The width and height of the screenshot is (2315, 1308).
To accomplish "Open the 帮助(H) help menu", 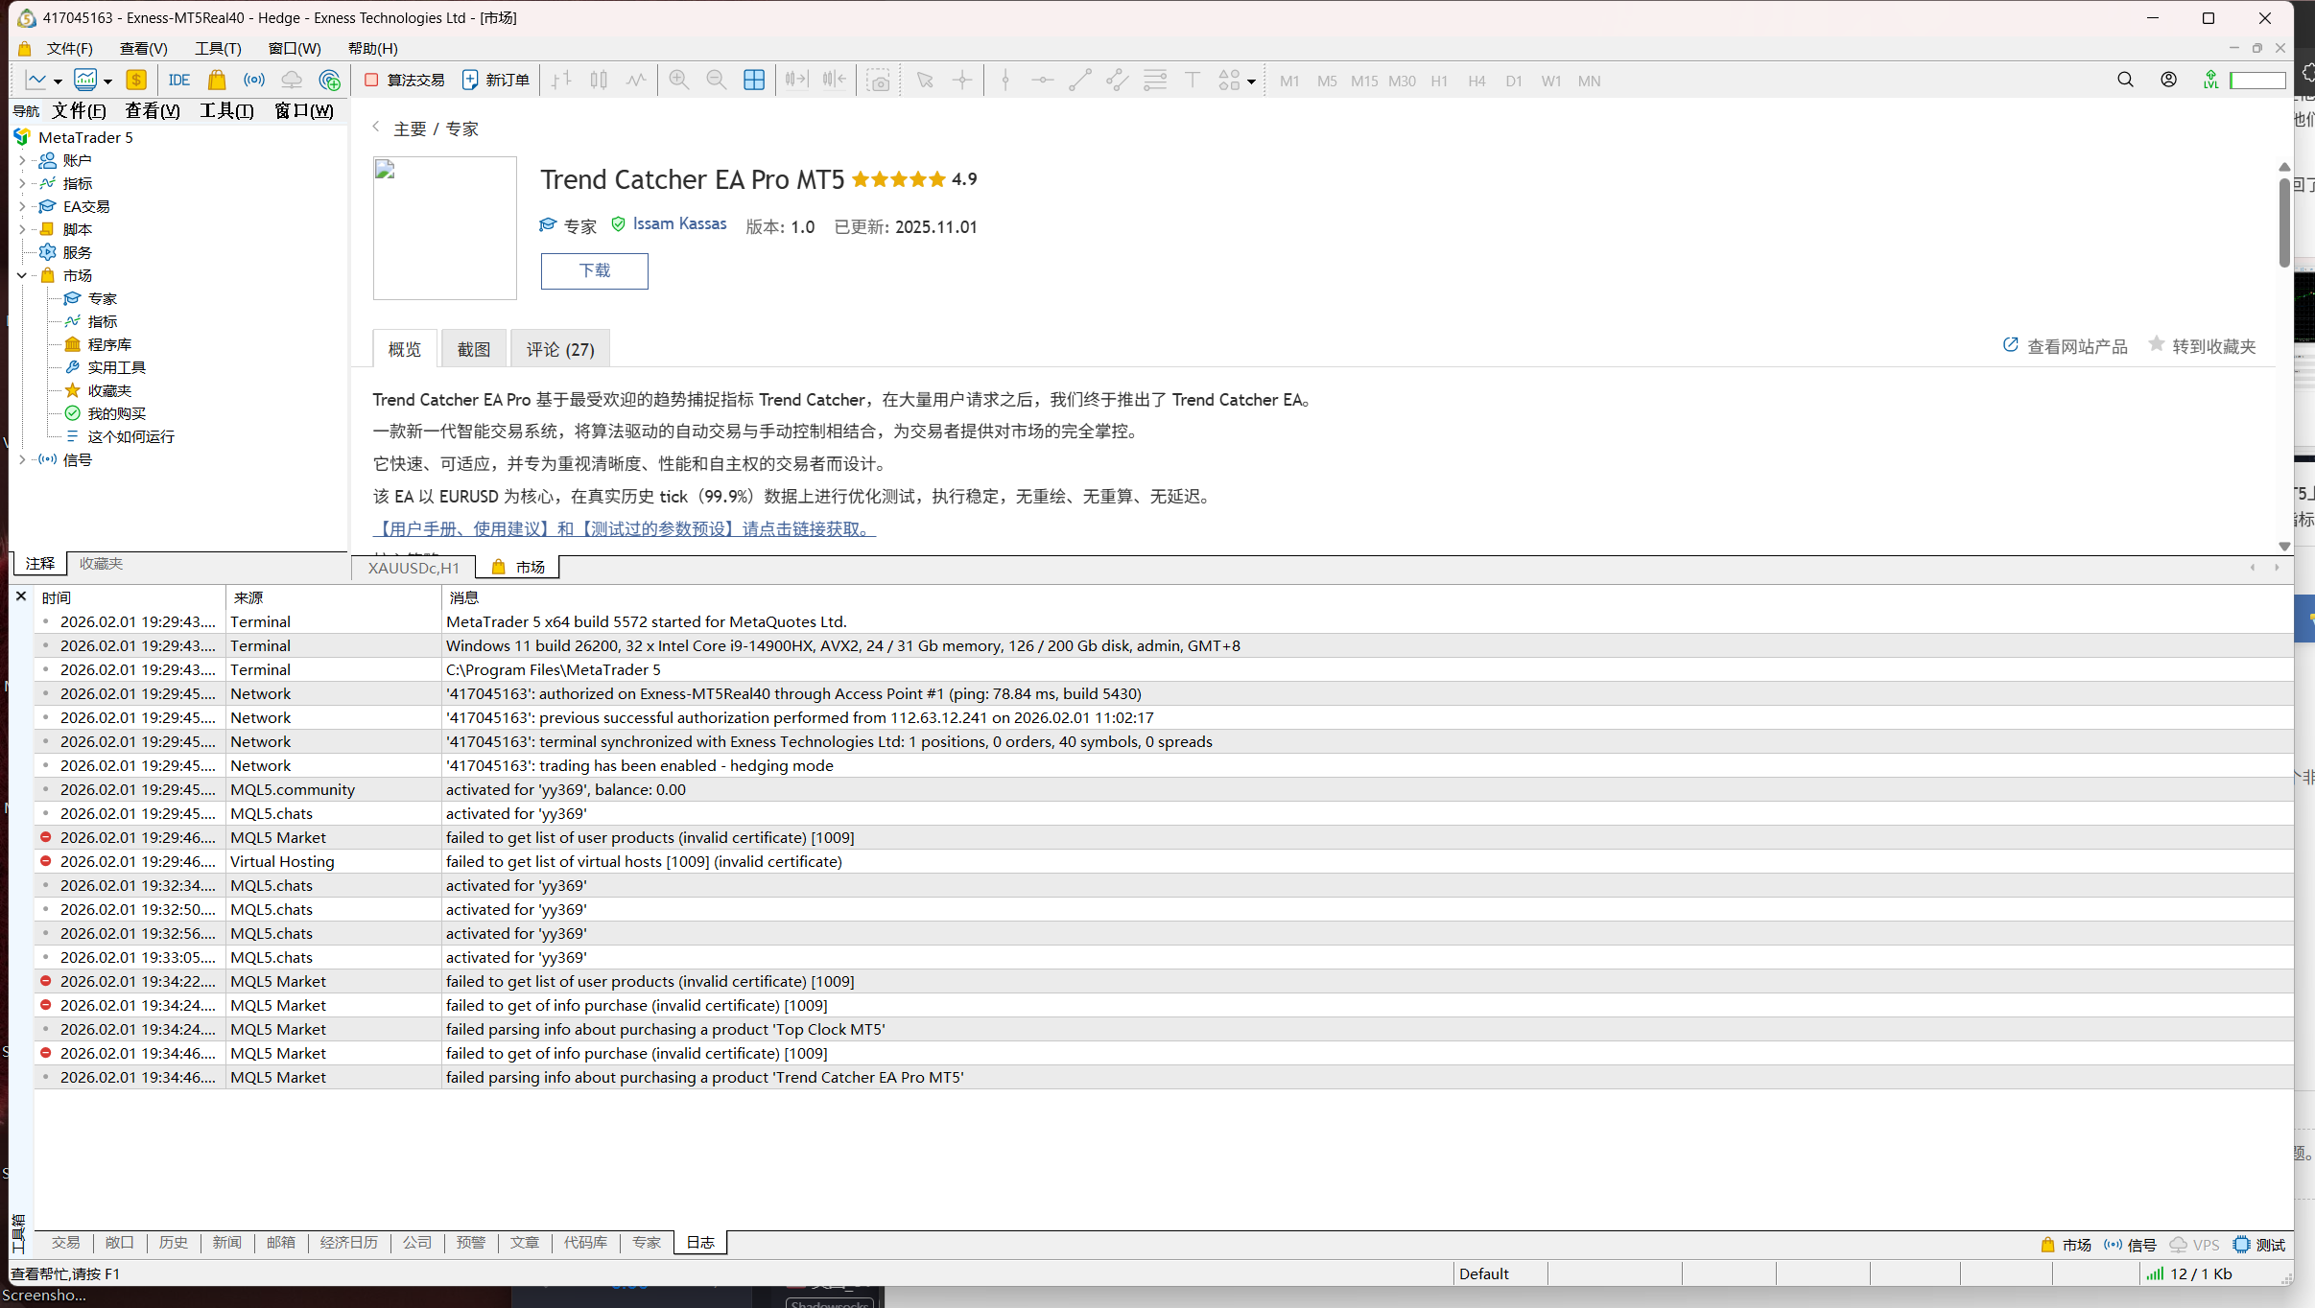I will tap(372, 48).
